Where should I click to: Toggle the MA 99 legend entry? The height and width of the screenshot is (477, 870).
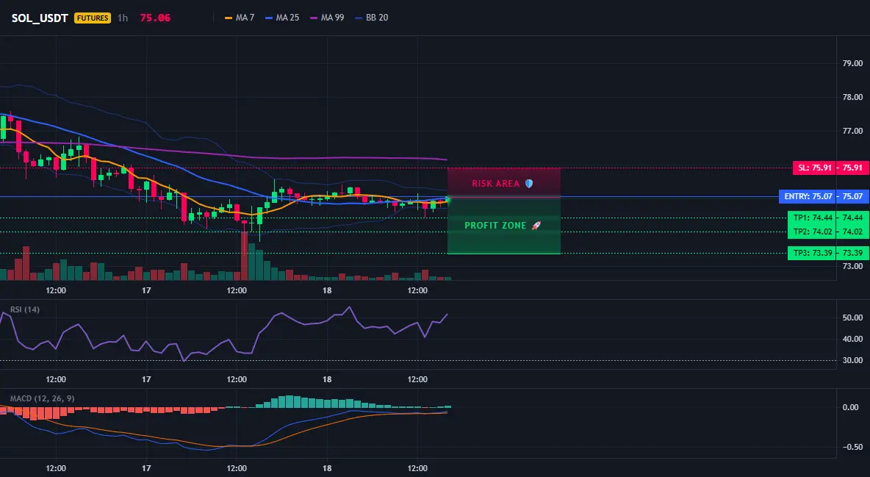click(x=327, y=18)
